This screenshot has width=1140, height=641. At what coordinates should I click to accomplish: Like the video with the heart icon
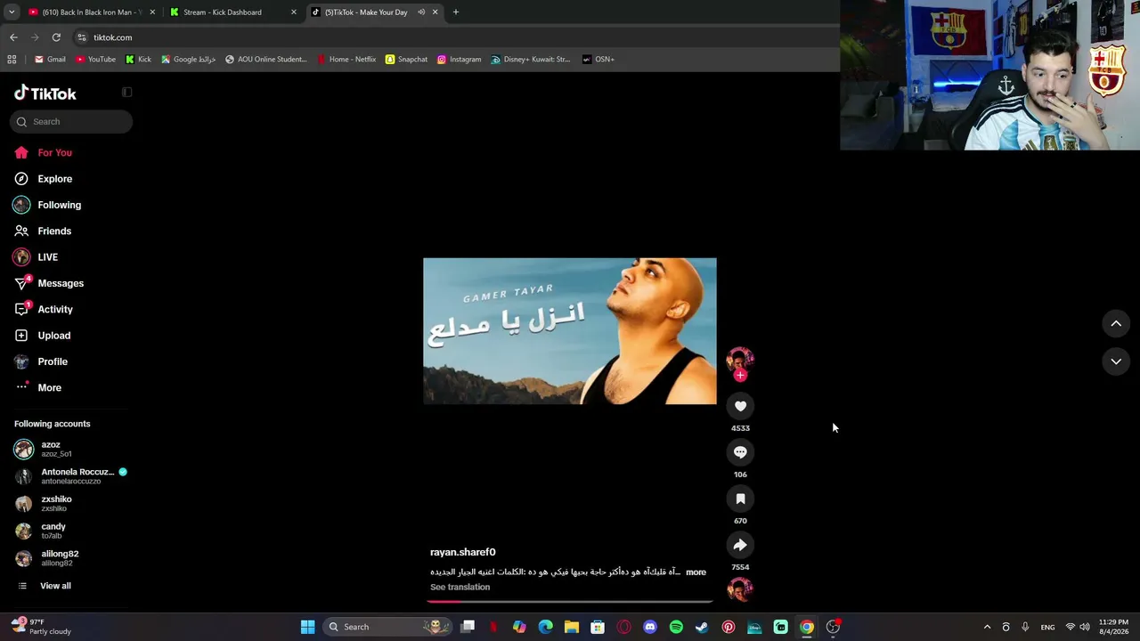click(x=740, y=406)
